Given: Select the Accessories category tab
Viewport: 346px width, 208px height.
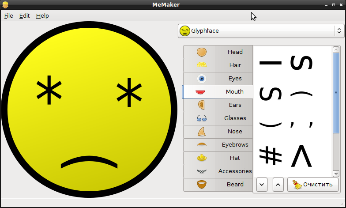Looking at the screenshot, I should [218, 171].
